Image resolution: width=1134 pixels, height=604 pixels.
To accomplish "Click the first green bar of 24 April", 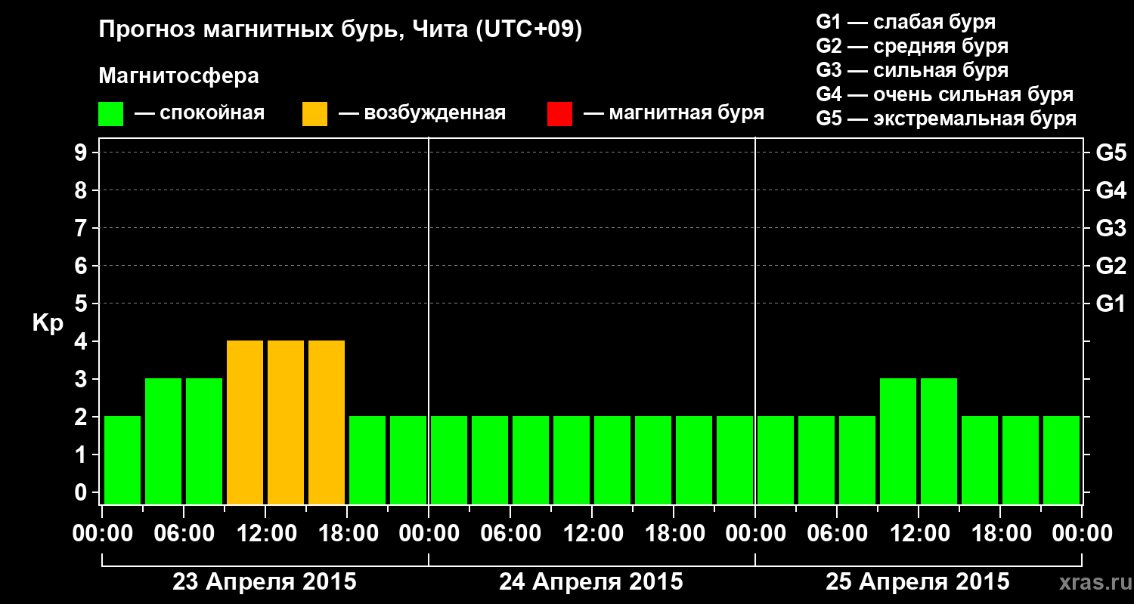I will [x=449, y=460].
